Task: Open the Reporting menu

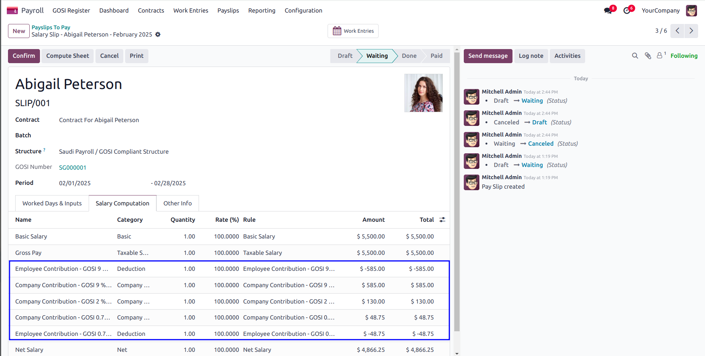Action: pos(262,11)
